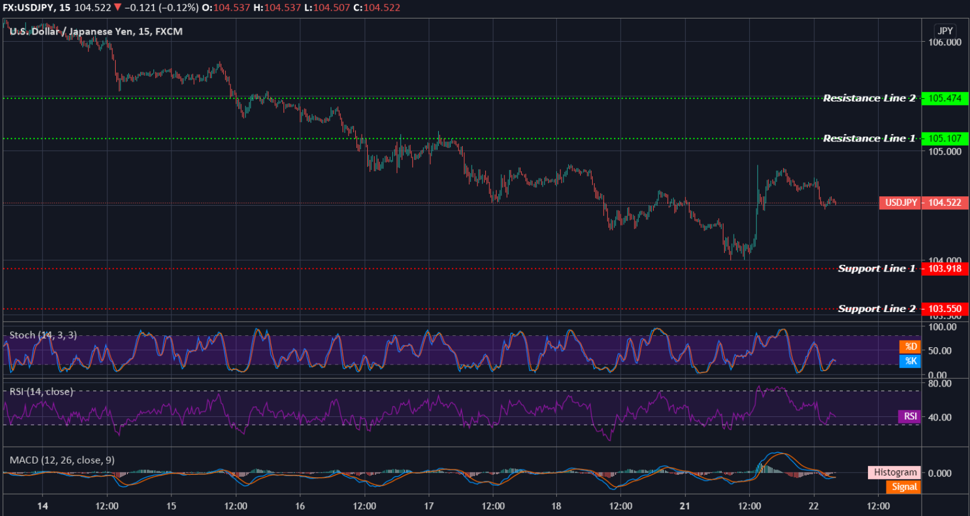Click the USDJPY red price label
This screenshot has height=516, width=970.
[x=901, y=203]
